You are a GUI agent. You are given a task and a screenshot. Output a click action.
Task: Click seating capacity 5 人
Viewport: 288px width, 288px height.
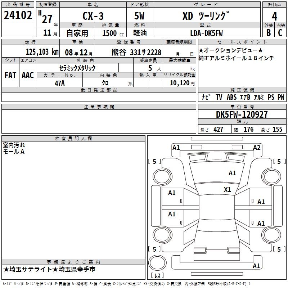click(155, 68)
